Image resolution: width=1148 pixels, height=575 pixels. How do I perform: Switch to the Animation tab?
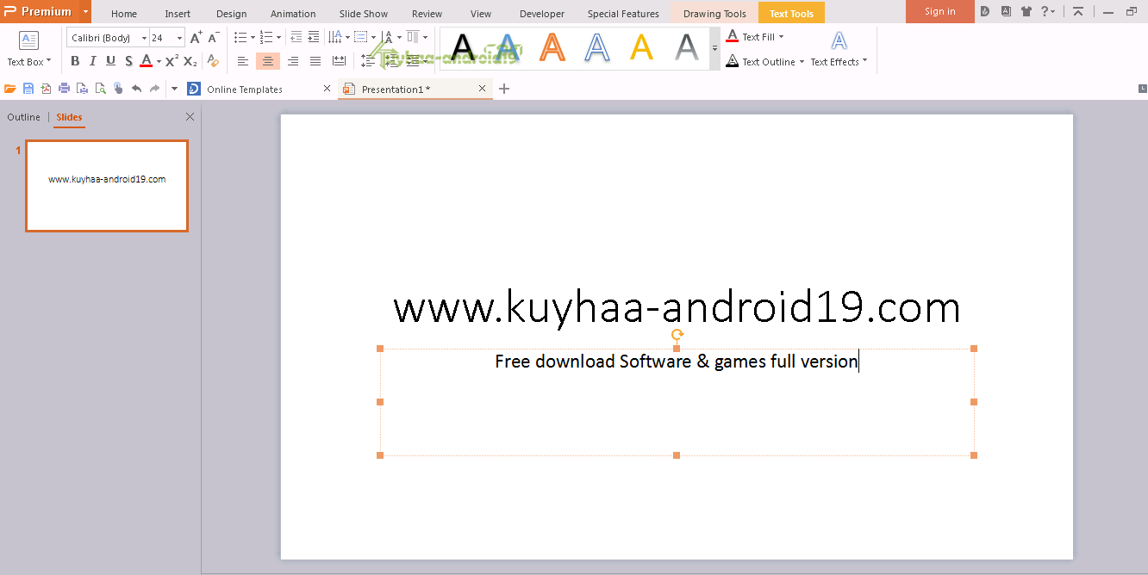pos(293,14)
